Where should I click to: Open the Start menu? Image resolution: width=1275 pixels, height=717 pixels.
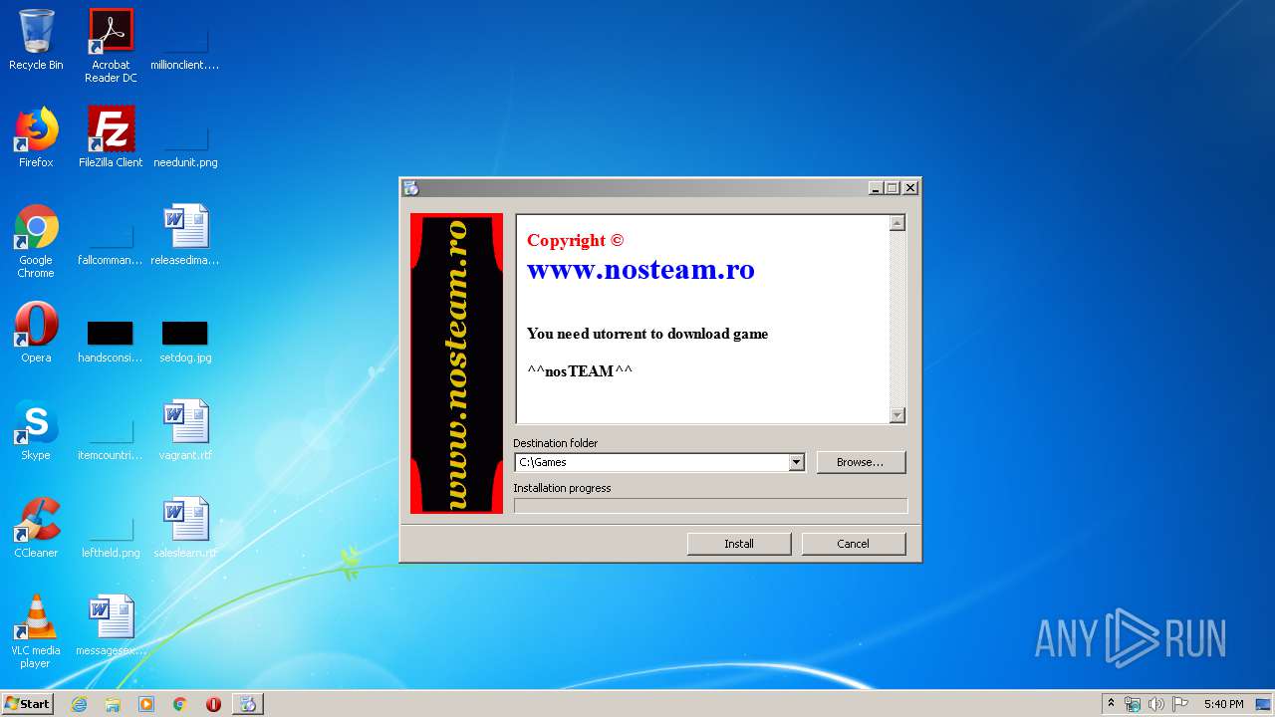[27, 704]
